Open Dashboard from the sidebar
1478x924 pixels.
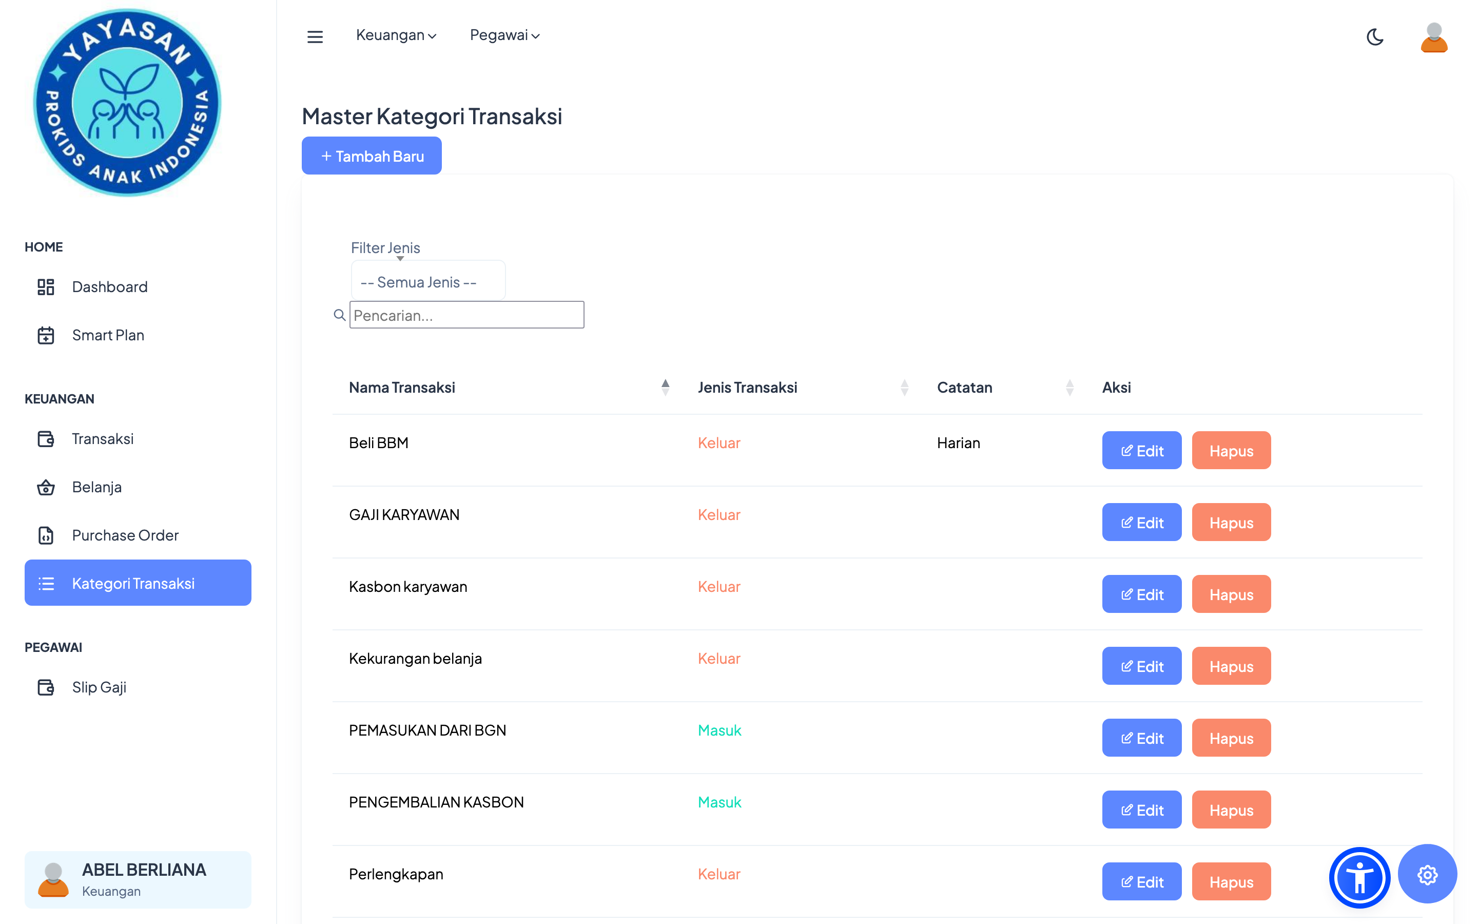[x=109, y=286]
